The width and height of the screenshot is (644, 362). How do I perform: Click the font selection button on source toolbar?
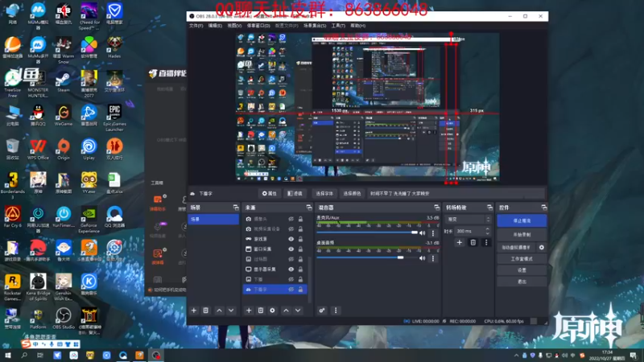[x=324, y=193]
